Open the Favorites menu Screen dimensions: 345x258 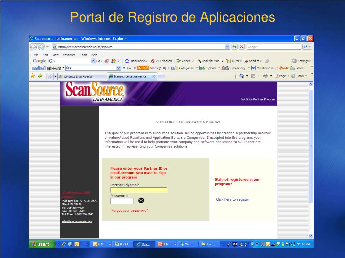tap(69, 55)
